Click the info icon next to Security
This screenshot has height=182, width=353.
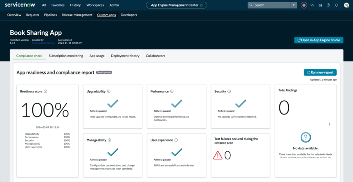pos(229,91)
